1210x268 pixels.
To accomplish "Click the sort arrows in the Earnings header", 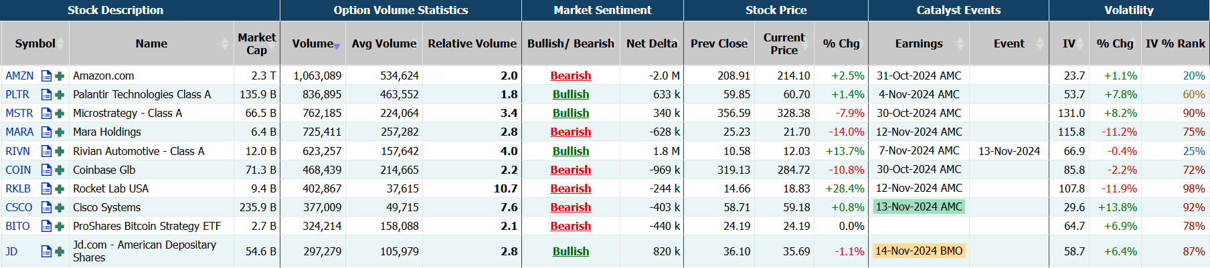I will click(960, 43).
